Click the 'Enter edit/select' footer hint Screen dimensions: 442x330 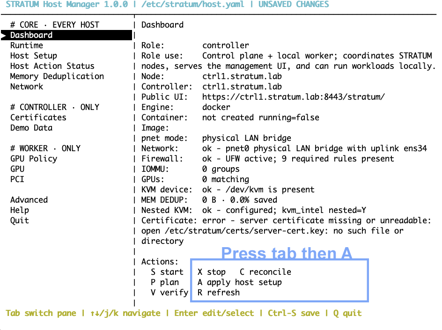[214, 313]
